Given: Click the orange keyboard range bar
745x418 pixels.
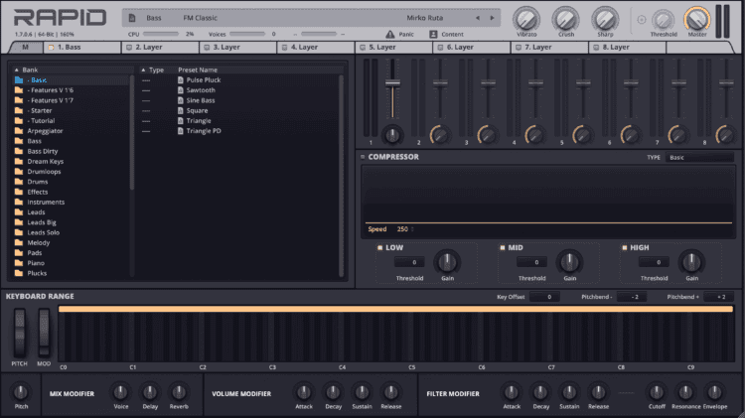Looking at the screenshot, I should coord(395,309).
